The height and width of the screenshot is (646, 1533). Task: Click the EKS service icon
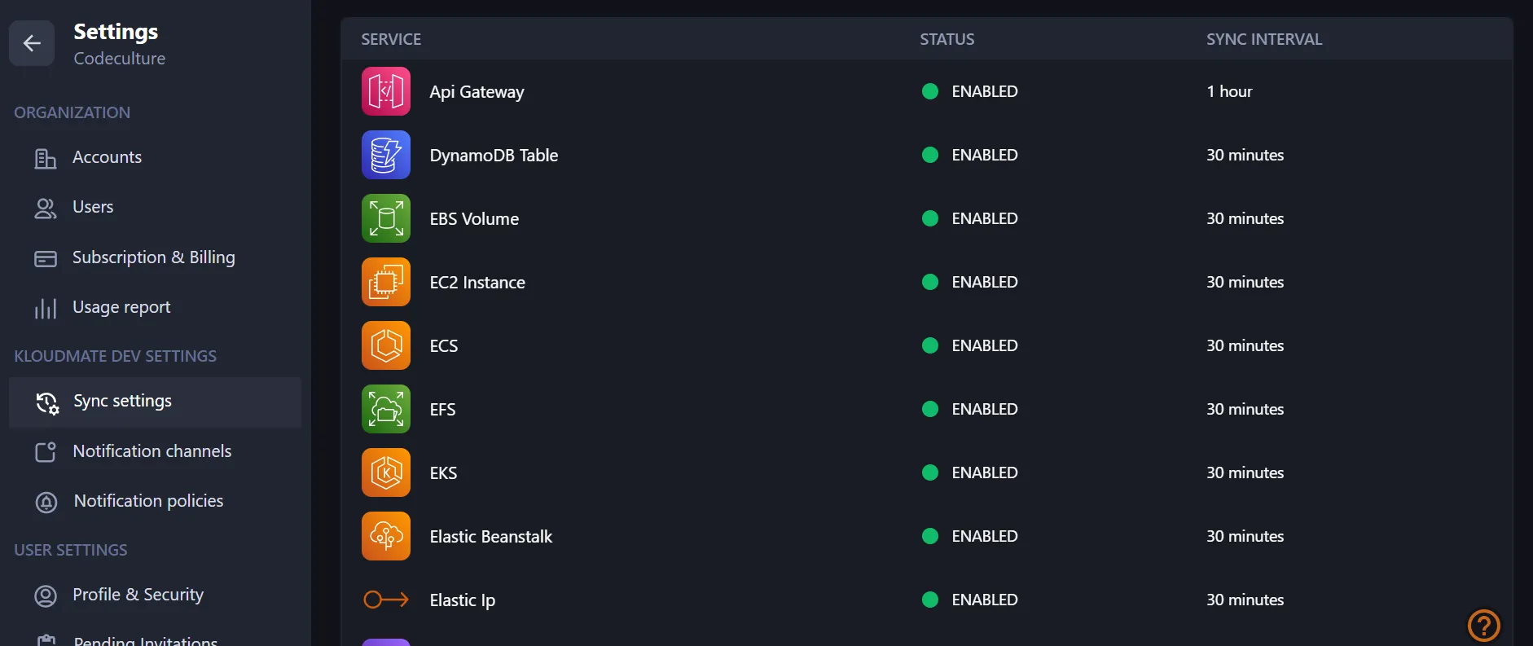click(386, 472)
